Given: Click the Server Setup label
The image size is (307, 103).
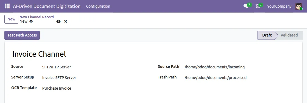Looking at the screenshot, I should pos(22,77).
